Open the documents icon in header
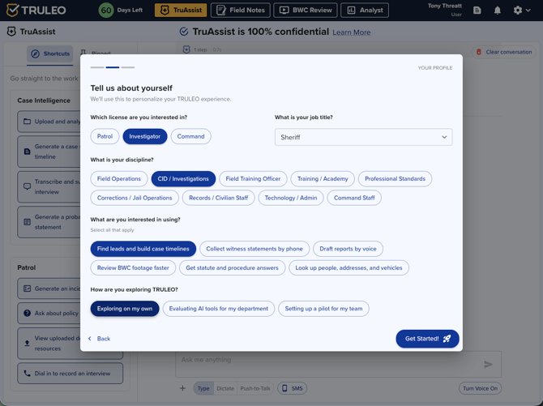 coord(477,11)
